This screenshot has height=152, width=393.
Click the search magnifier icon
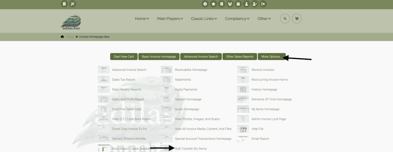(x=285, y=18)
